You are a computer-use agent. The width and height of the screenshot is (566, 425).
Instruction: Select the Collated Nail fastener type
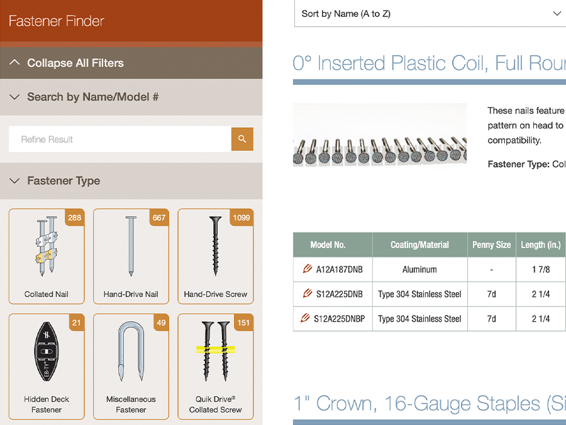(47, 256)
